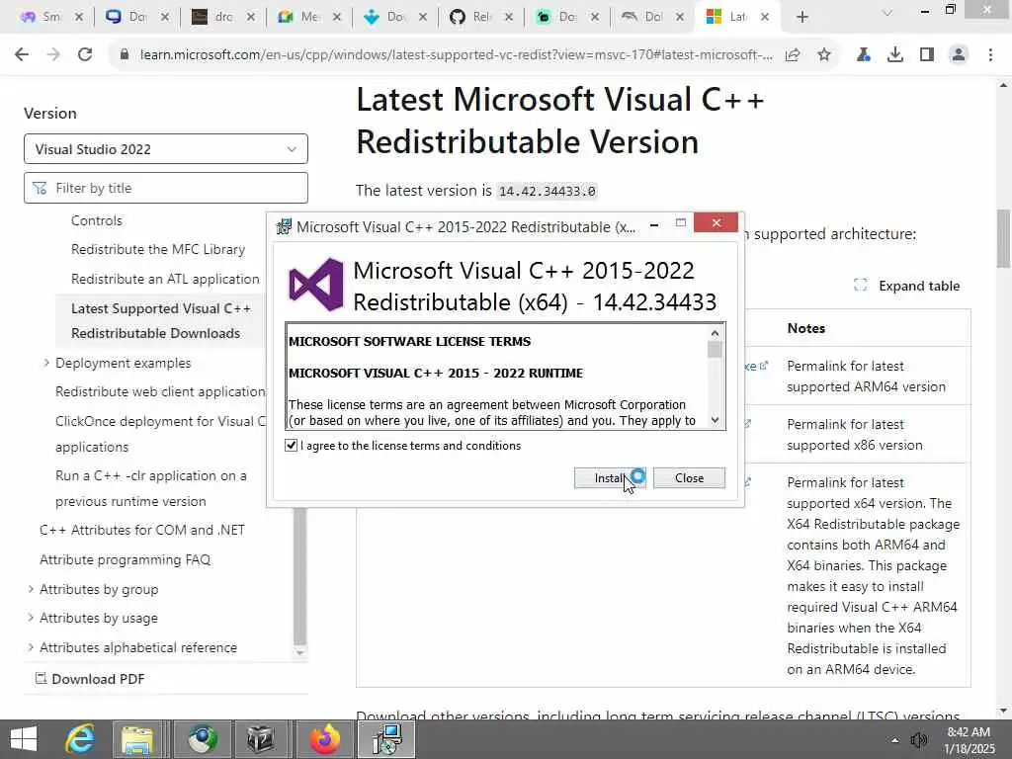Open the 7-Zip taskbar icon
The width and height of the screenshot is (1012, 759).
[260, 739]
